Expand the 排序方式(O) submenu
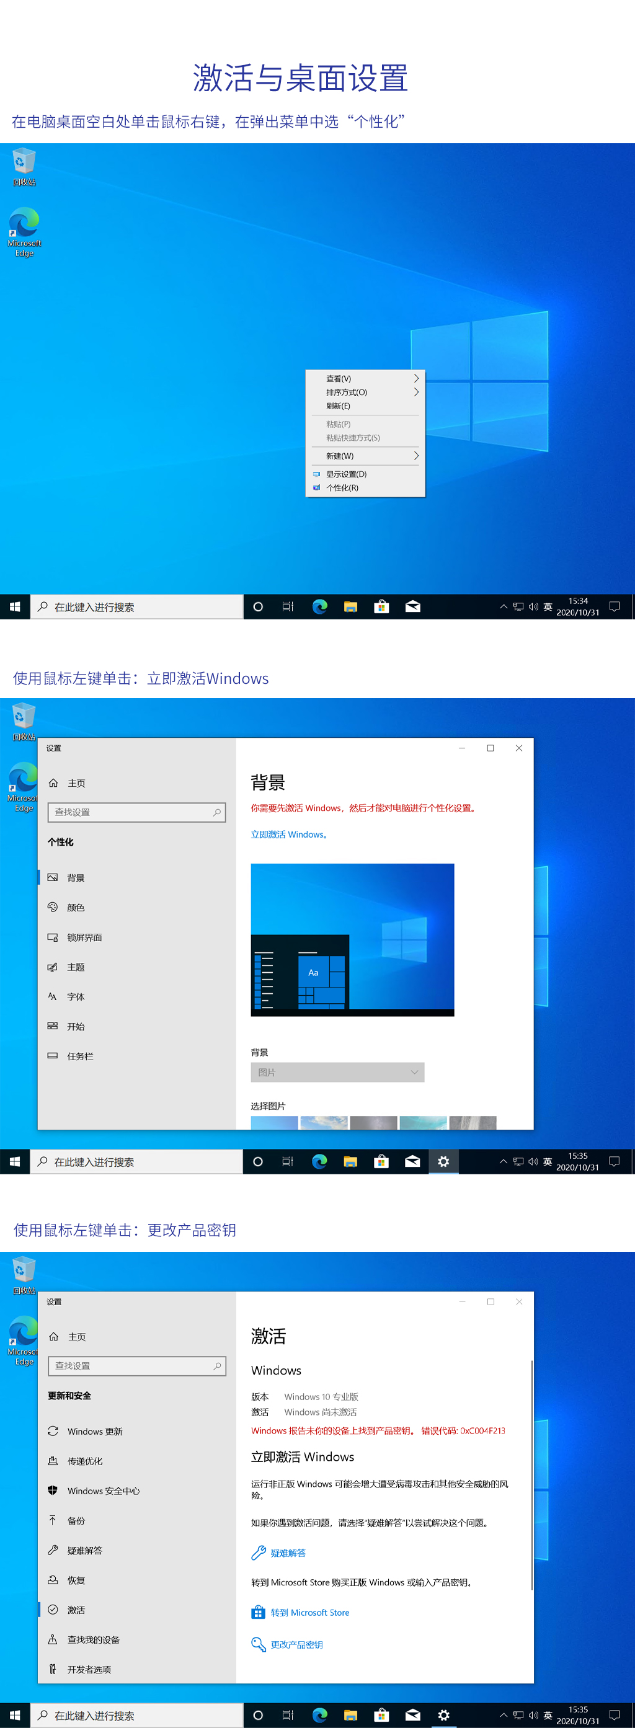The height and width of the screenshot is (1728, 635). click(365, 392)
